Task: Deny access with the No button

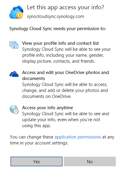Action: 90,161
